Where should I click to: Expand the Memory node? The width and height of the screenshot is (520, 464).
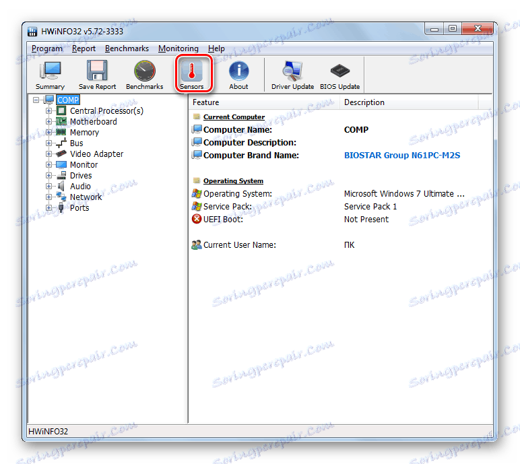coord(48,132)
